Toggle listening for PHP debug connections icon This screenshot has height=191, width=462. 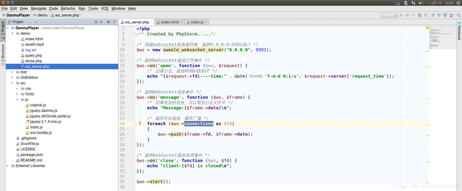point(420,15)
